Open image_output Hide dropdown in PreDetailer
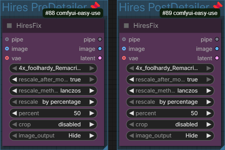Image resolution: width=225 pixels, height=150 pixels. (x=53, y=136)
